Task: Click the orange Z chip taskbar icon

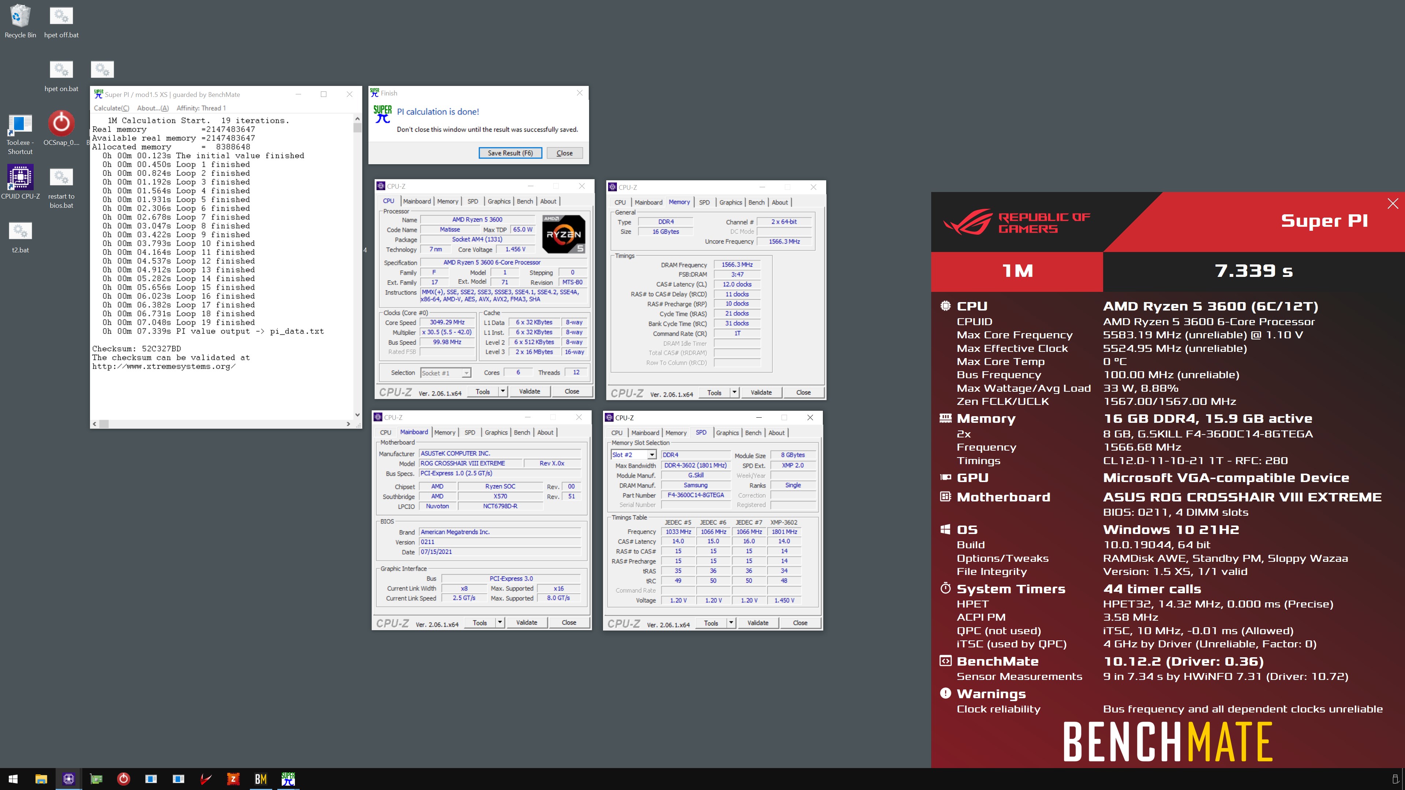Action: [233, 779]
